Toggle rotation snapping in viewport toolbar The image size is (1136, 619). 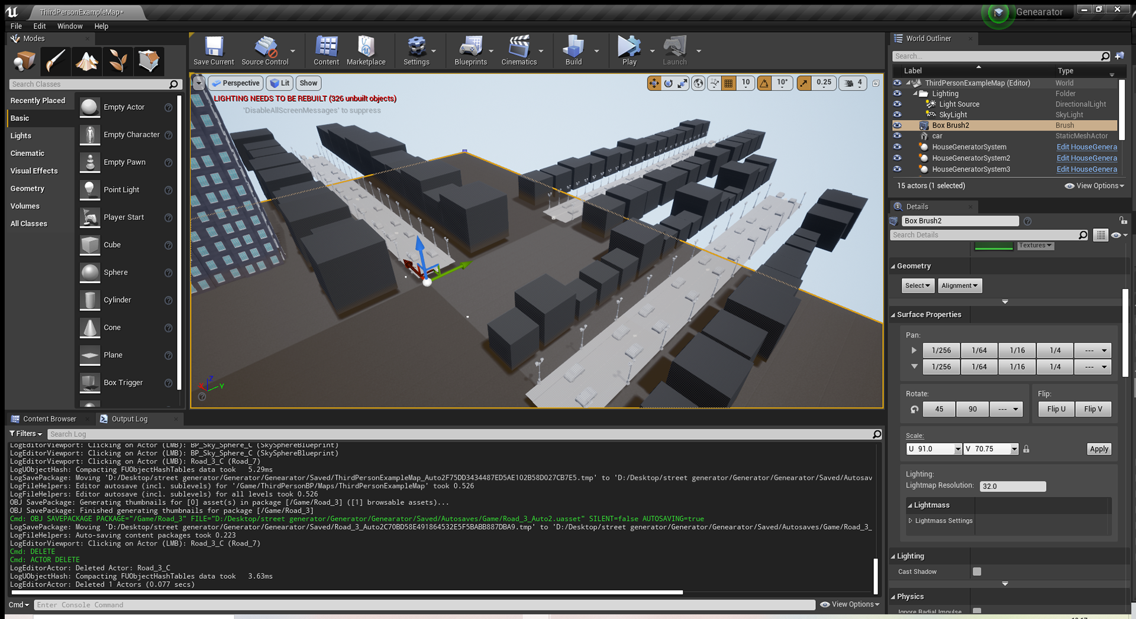[x=764, y=83]
